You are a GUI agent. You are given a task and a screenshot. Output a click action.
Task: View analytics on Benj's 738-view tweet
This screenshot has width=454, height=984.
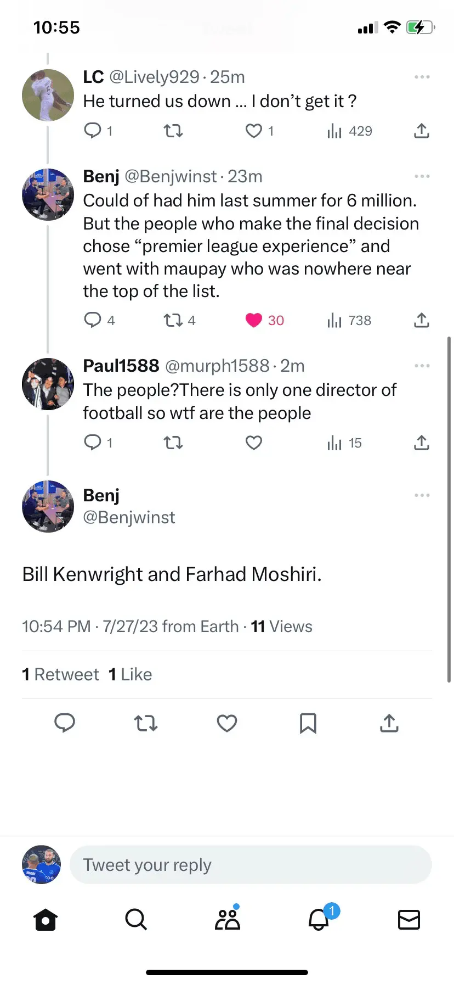pyautogui.click(x=349, y=320)
